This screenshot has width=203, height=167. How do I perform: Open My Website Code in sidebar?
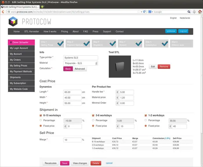point(21,89)
